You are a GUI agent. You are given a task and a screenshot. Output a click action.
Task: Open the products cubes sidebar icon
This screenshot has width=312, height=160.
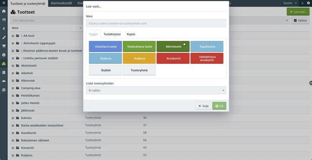[x=4, y=64]
